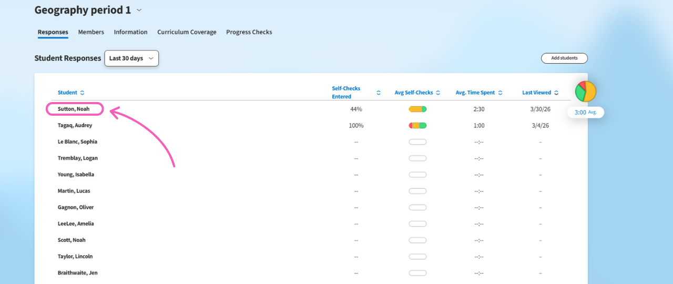The image size is (673, 284).
Task: Open student Braithwaite, Jen
Action: tap(77, 273)
